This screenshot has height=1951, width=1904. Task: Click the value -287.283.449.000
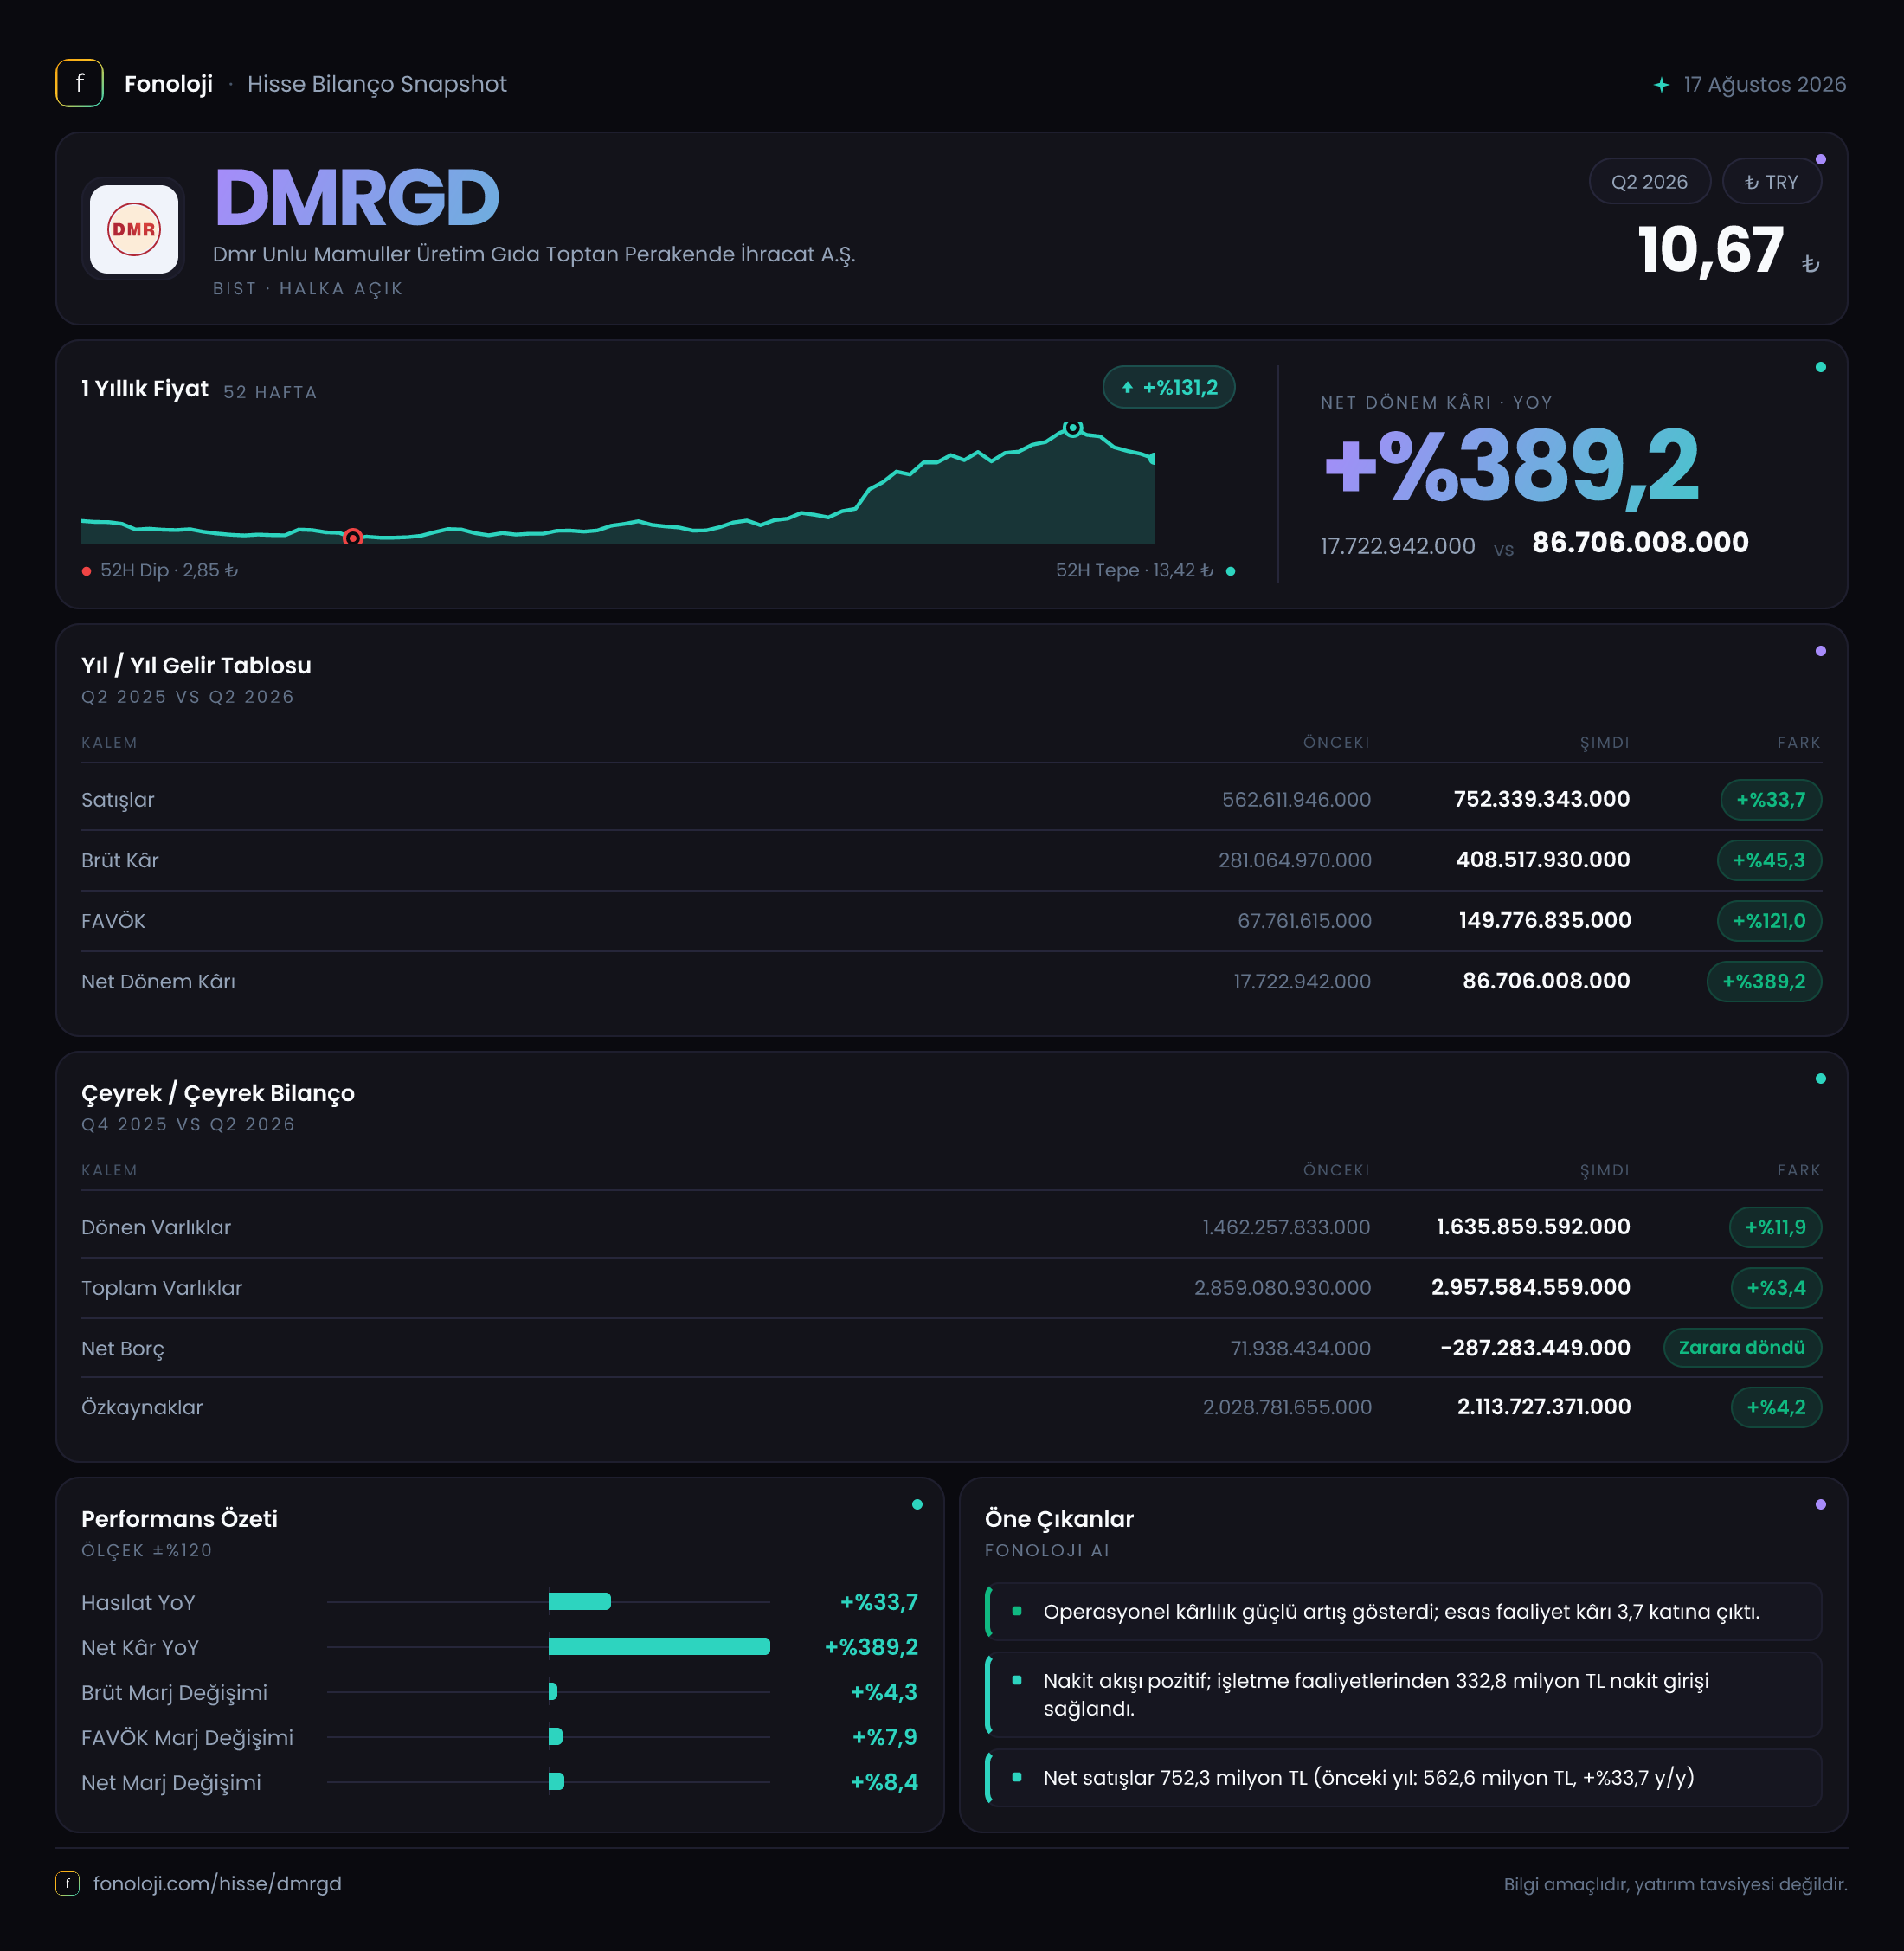[1535, 1348]
